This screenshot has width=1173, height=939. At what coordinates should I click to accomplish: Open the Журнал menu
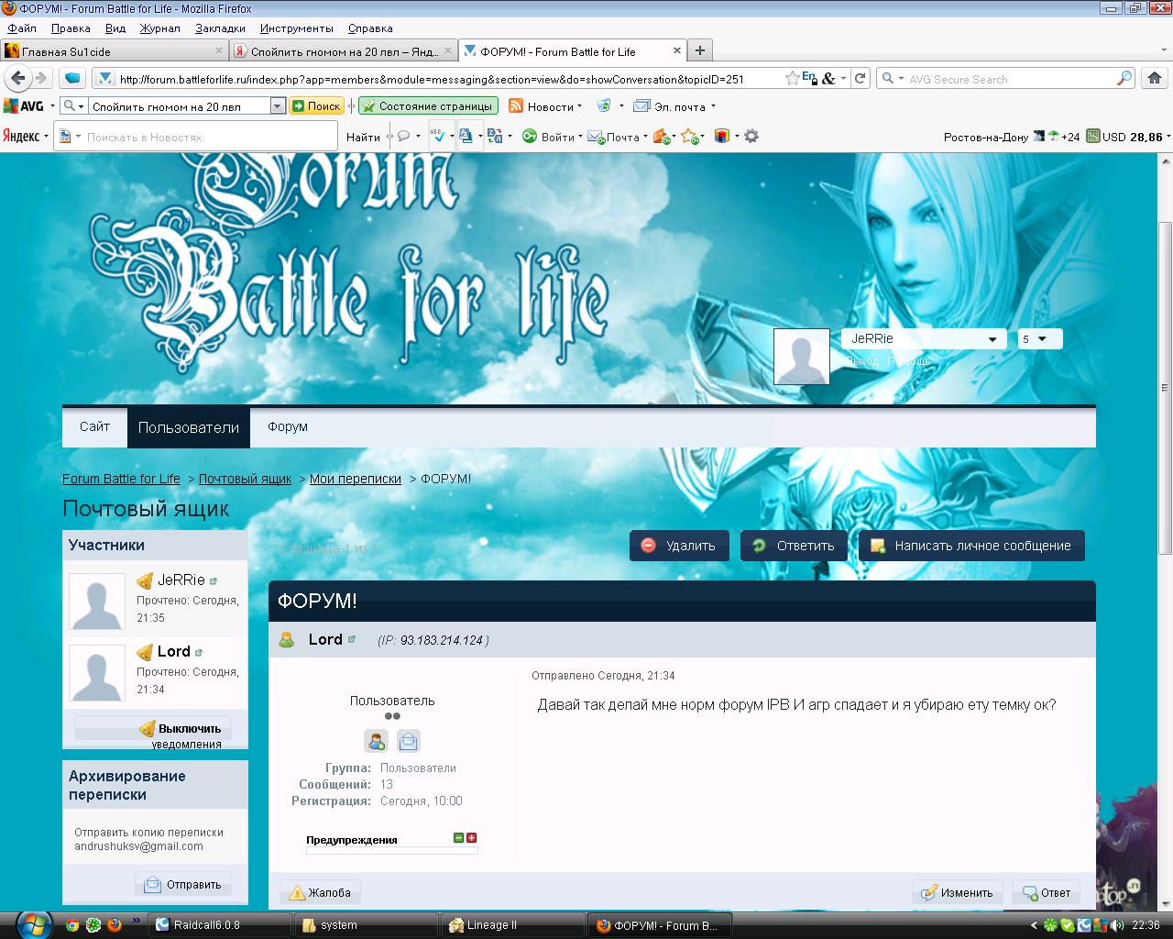pos(160,28)
